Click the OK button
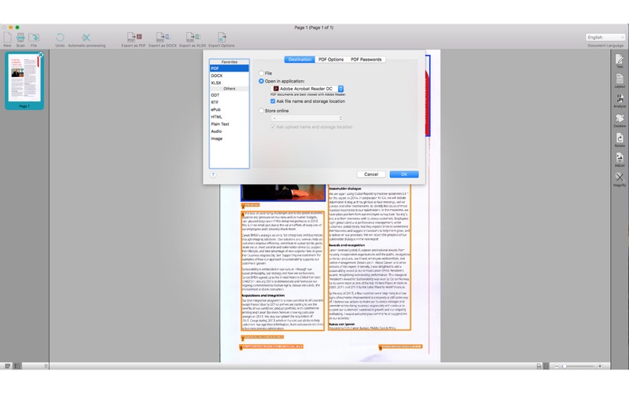Viewport: 629px width, 393px height. click(404, 174)
